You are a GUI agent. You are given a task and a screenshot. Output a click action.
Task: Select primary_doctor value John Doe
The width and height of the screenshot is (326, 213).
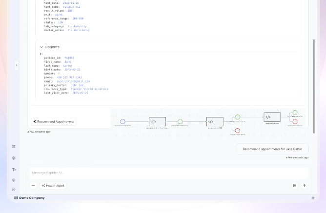77,85
